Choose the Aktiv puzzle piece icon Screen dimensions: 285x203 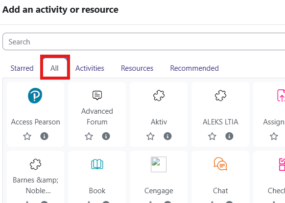159,96
